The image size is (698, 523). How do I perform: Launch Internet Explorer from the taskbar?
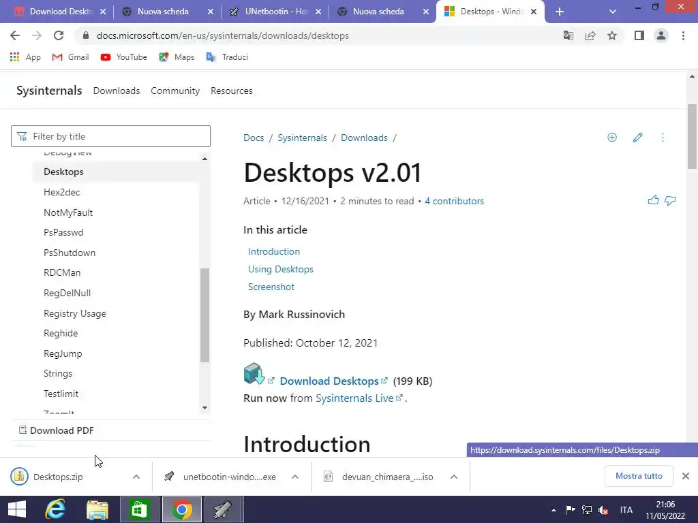pos(55,509)
